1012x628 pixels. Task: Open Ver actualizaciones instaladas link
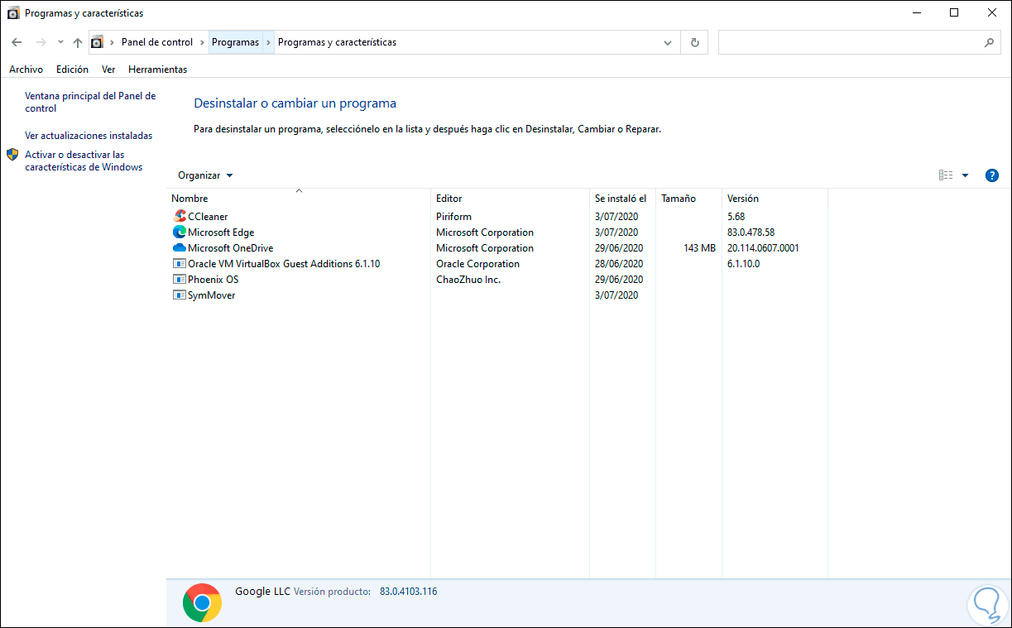click(89, 136)
